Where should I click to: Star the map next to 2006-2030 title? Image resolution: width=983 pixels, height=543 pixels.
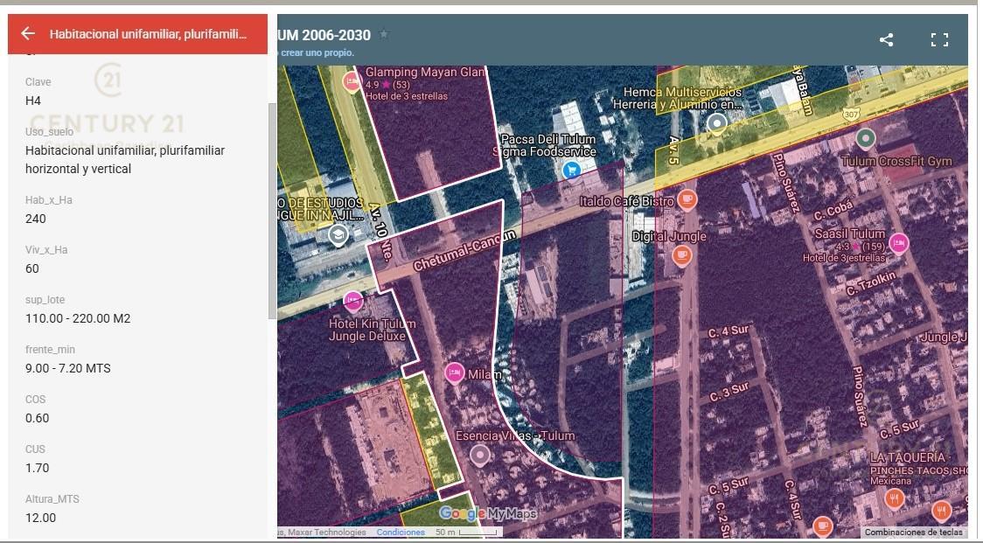pyautogui.click(x=384, y=34)
